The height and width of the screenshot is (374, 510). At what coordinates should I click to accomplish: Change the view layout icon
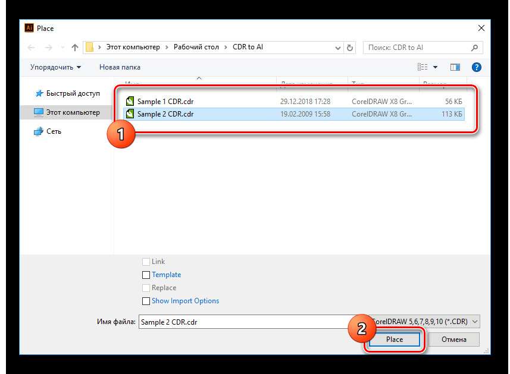(x=422, y=67)
